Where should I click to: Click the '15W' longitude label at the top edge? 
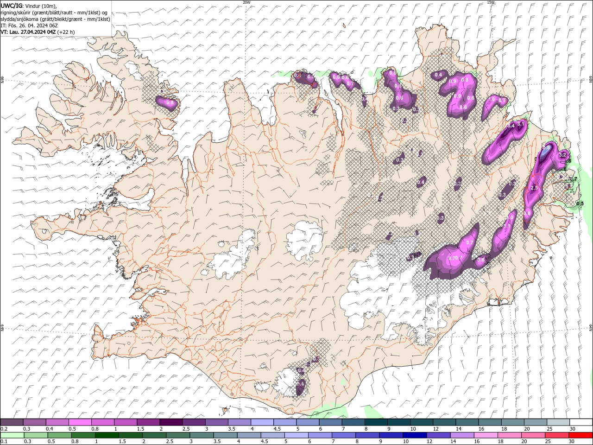click(x=491, y=2)
